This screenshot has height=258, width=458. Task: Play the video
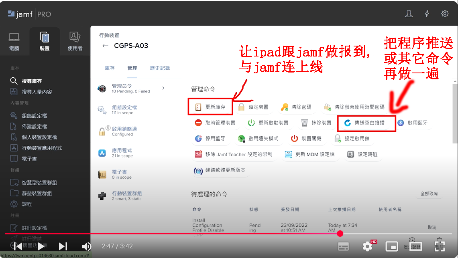tap(41, 246)
